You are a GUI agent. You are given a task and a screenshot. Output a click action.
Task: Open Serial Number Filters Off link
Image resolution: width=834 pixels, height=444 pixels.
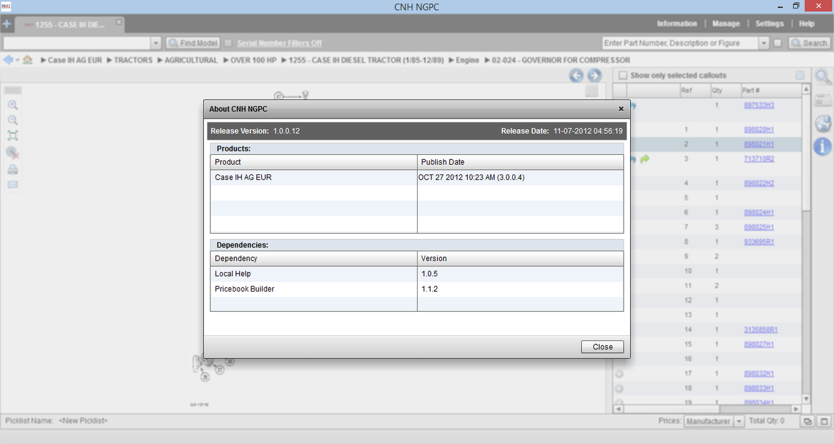point(280,43)
